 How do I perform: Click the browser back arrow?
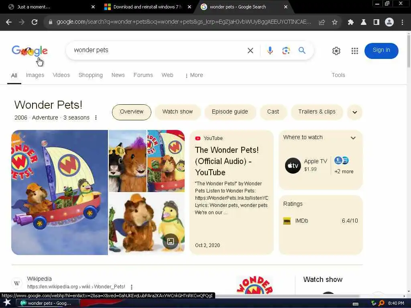tap(9, 22)
